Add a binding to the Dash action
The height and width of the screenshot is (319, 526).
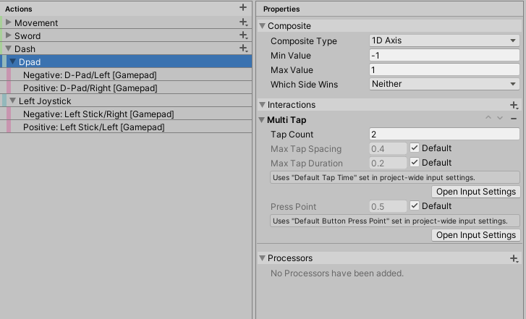point(244,48)
